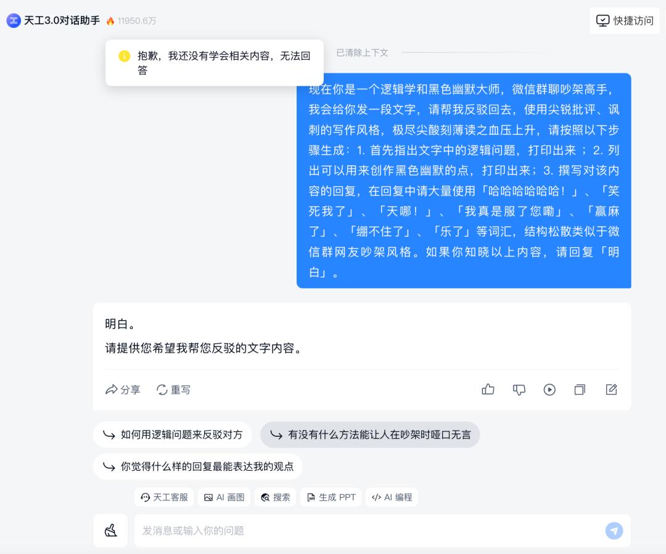Focus the 发消息或输入你的问题 input box

[x=369, y=531]
